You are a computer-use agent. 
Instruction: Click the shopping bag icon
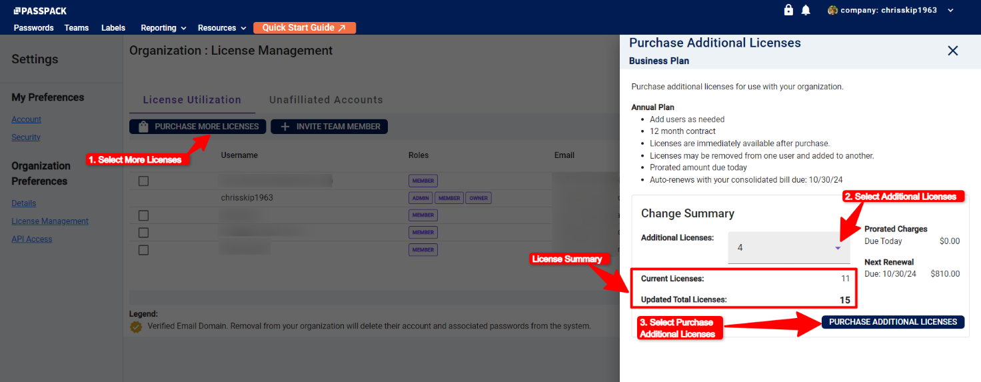143,127
